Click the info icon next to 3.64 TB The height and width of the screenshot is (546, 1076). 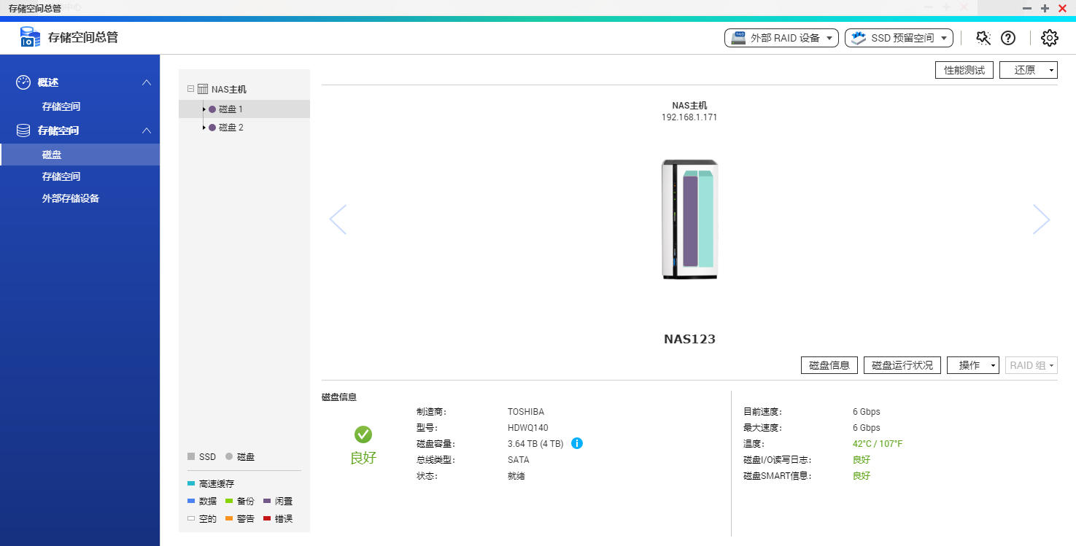pyautogui.click(x=577, y=443)
